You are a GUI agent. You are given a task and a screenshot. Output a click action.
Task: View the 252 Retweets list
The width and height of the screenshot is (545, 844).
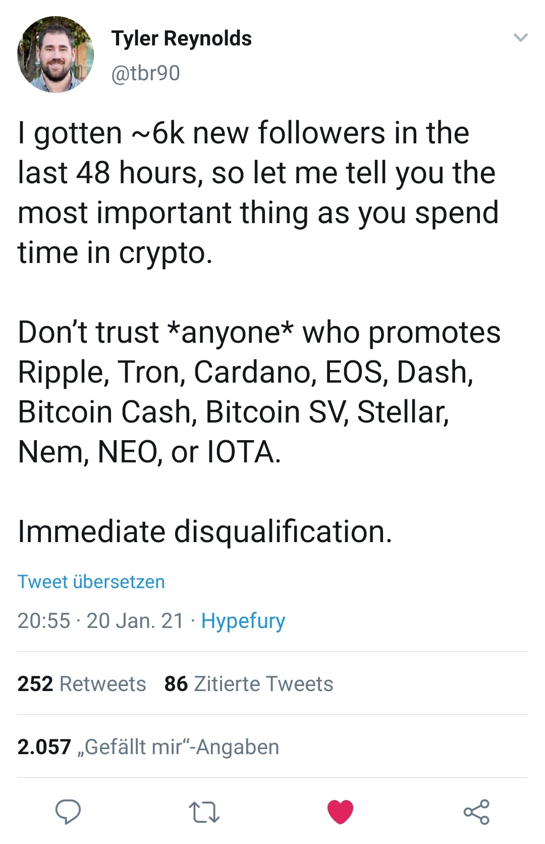point(82,684)
